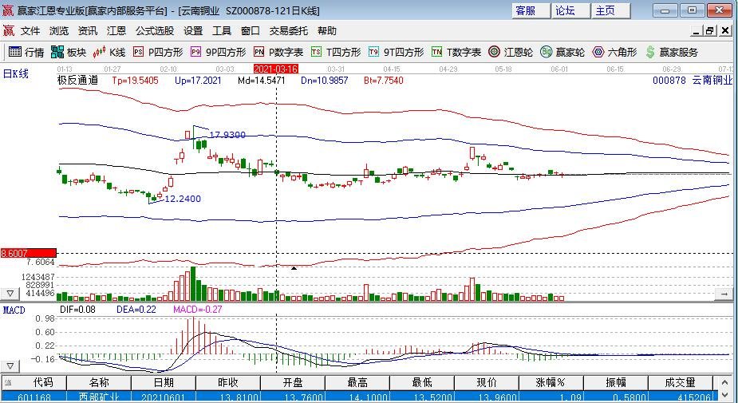Open the 帮助 menu
Screen dimensions: 738x403
click(x=327, y=31)
